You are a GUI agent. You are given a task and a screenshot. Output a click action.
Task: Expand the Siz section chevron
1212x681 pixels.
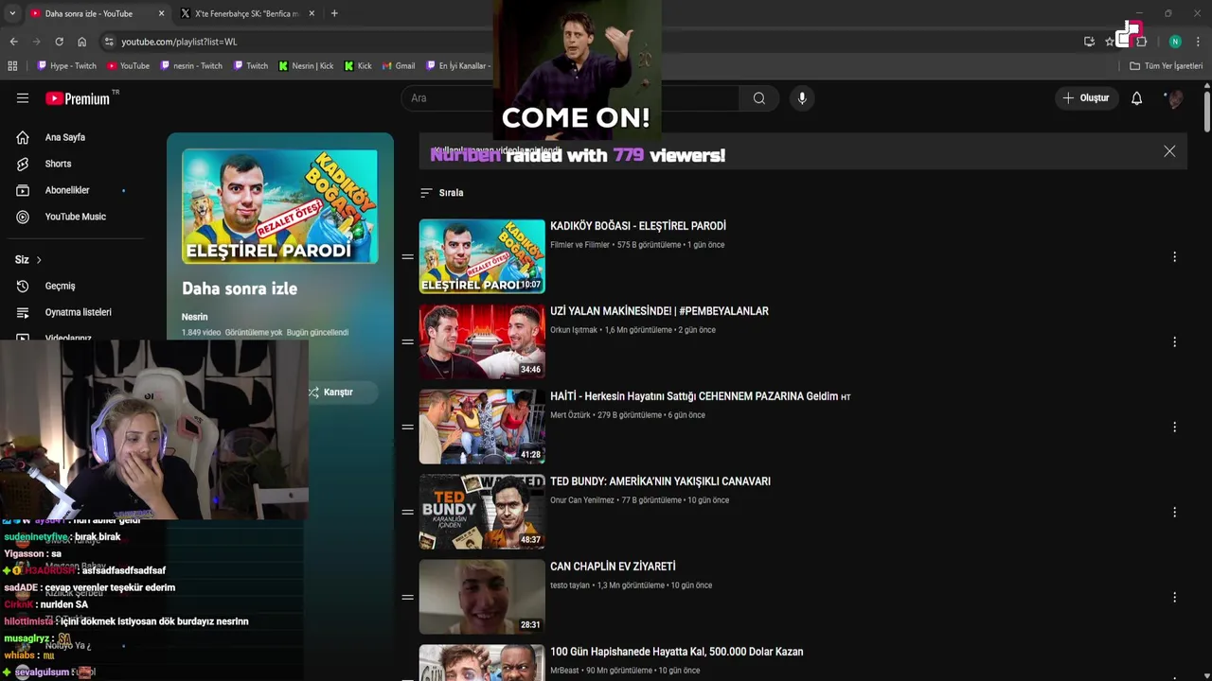point(39,260)
